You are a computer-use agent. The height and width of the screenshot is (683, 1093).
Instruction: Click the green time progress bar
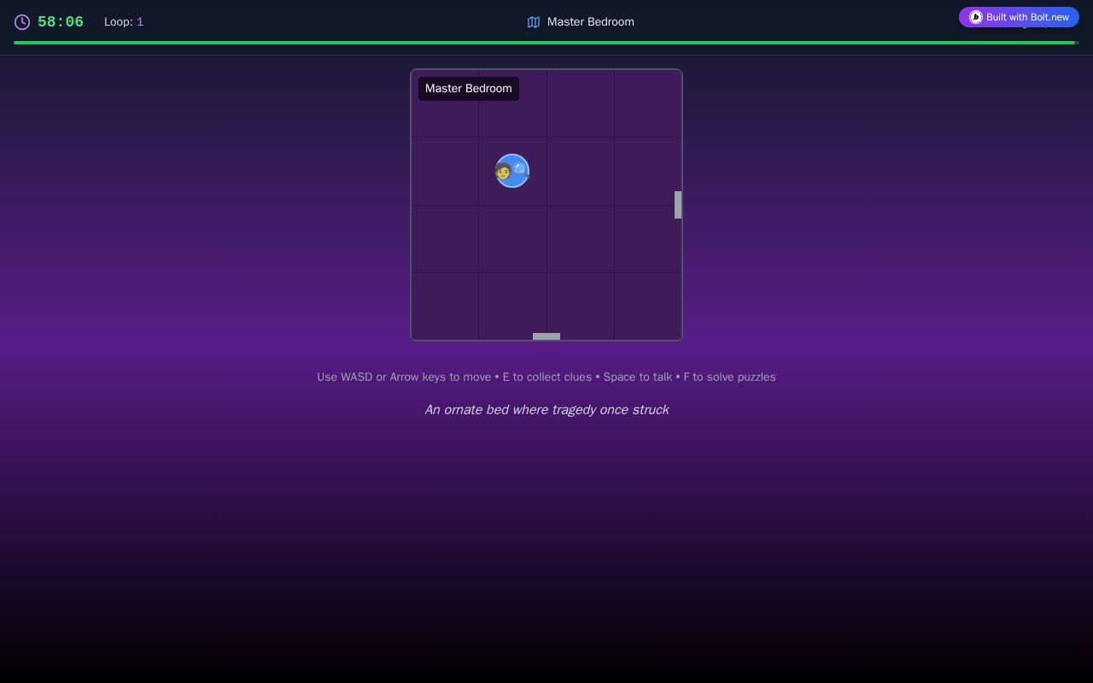coord(545,43)
